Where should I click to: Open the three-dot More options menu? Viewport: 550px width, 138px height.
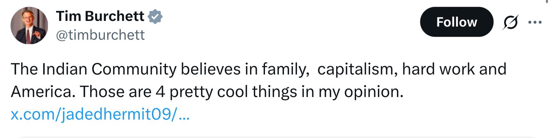(x=535, y=22)
